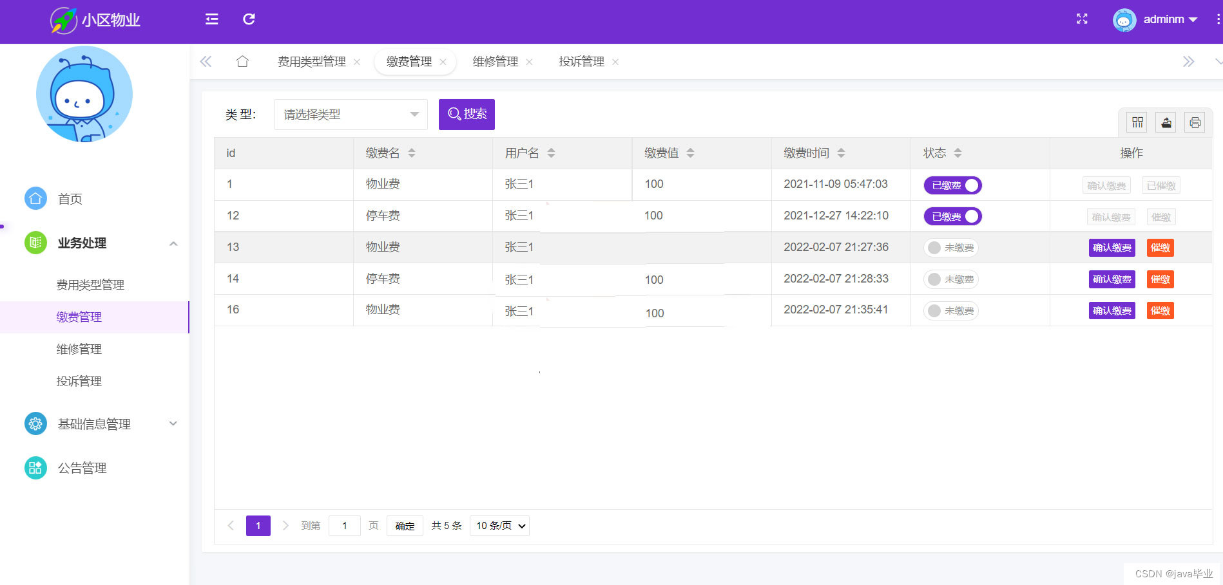Switch to 缴费管理 tab
1223x585 pixels.
point(409,62)
